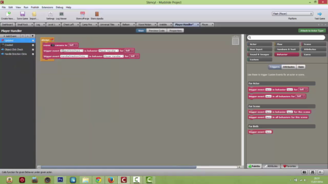This screenshot has width=328, height=184.
Task: Switch to the Preview Code view
Action: 156,31
